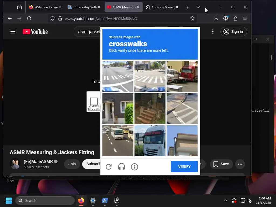Open a new tab with plus button
276x207 pixels.
(x=187, y=7)
